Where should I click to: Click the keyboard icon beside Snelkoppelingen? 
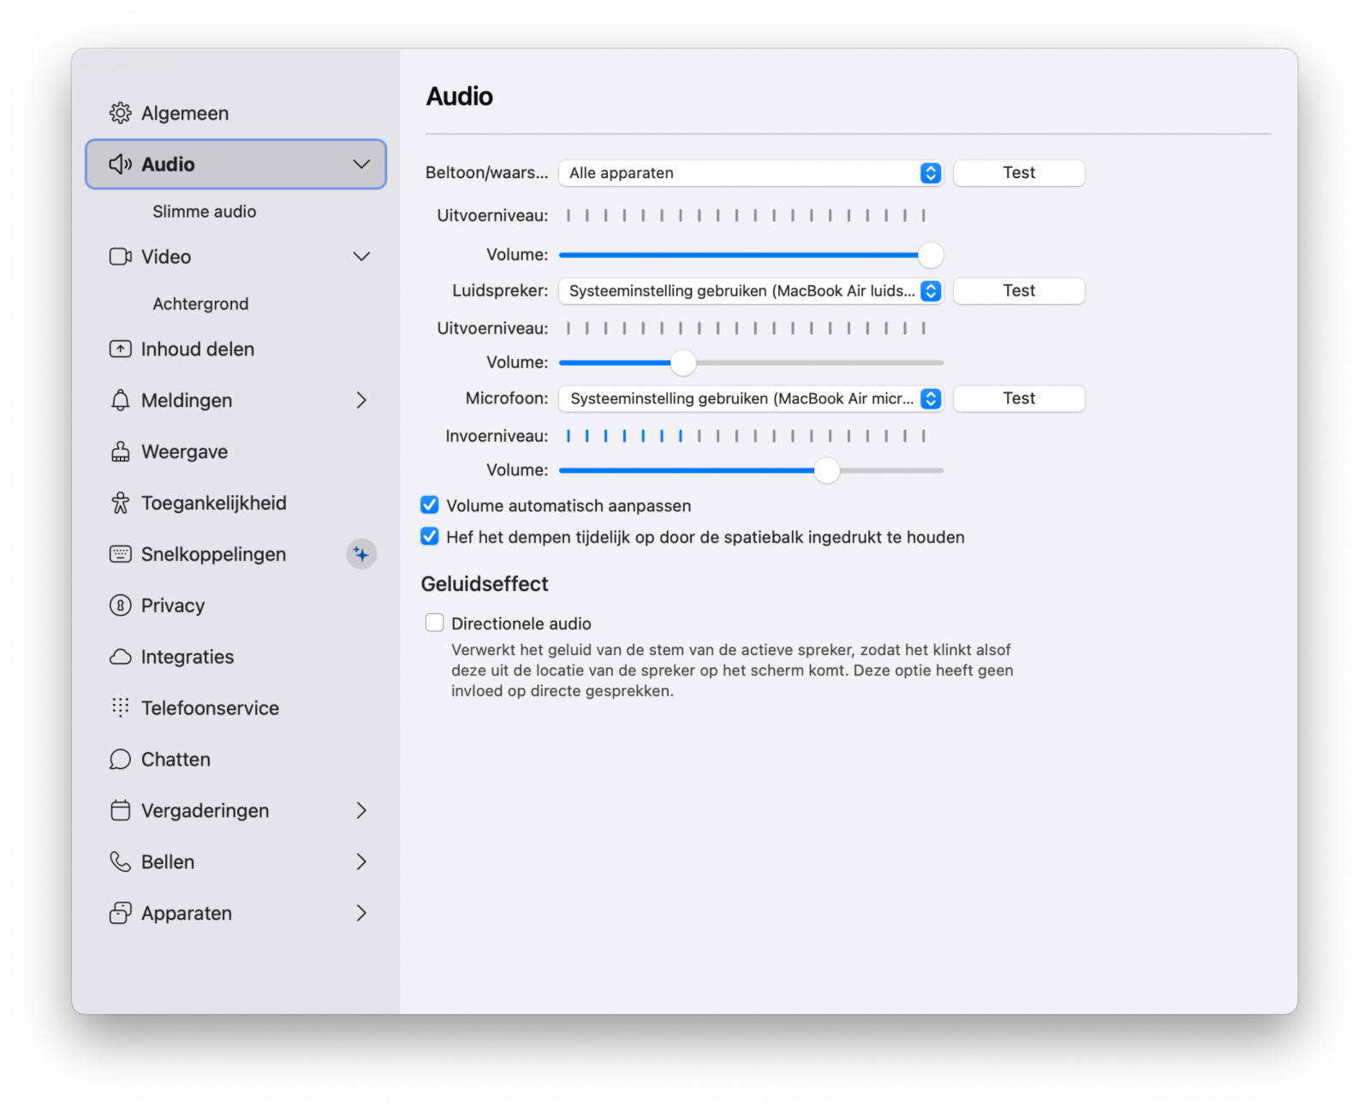120,554
